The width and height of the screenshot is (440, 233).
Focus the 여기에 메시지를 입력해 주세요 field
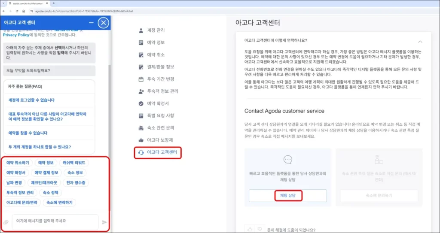coord(55,222)
